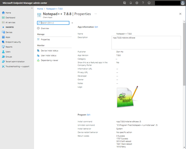Click the Favorites star icon

3,27
